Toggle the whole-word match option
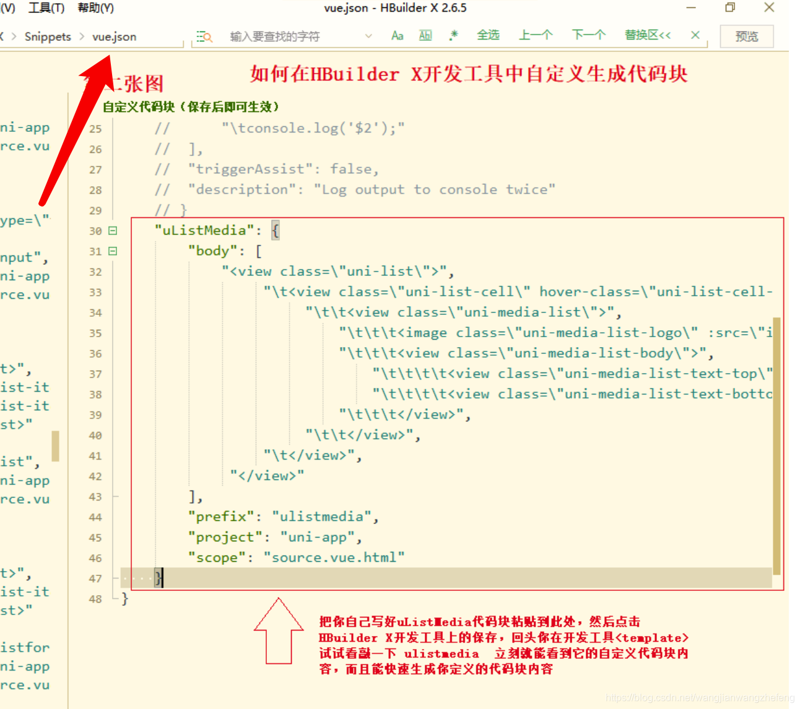This screenshot has width=800, height=709. (425, 35)
